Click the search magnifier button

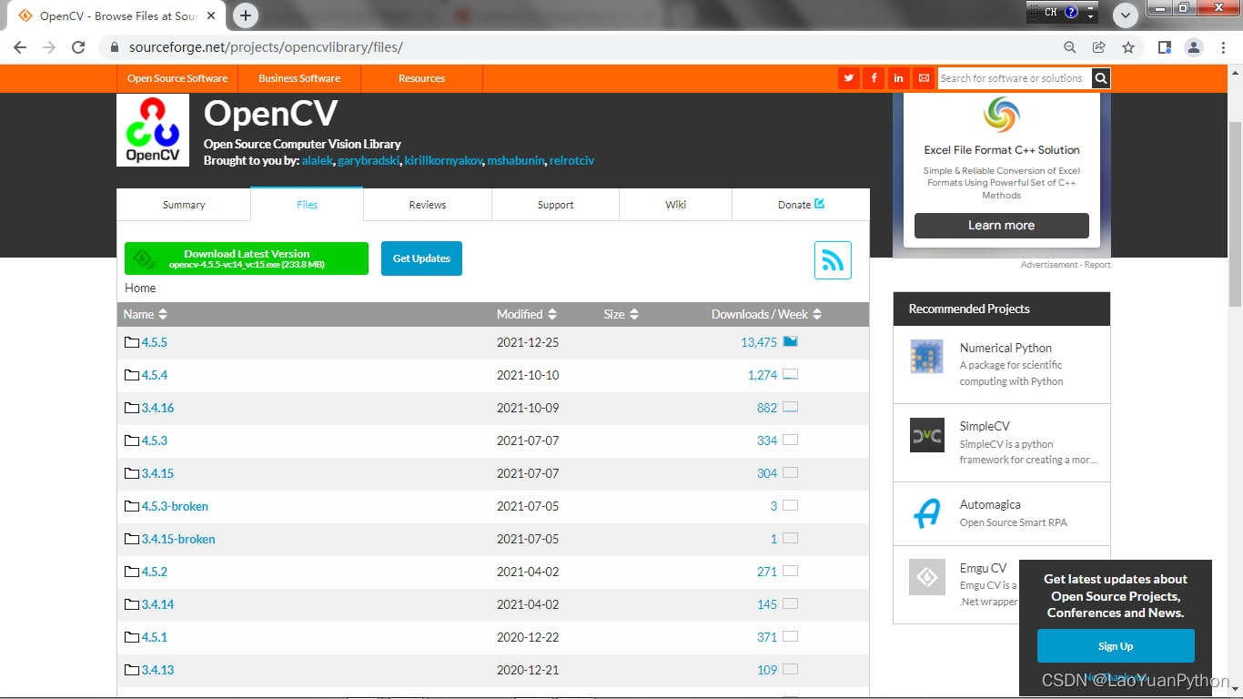(x=1101, y=78)
